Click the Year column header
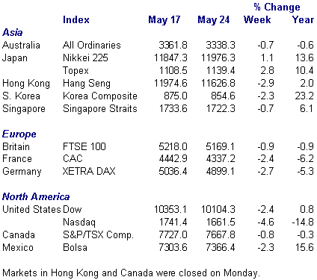The height and width of the screenshot is (280, 317). point(303,19)
